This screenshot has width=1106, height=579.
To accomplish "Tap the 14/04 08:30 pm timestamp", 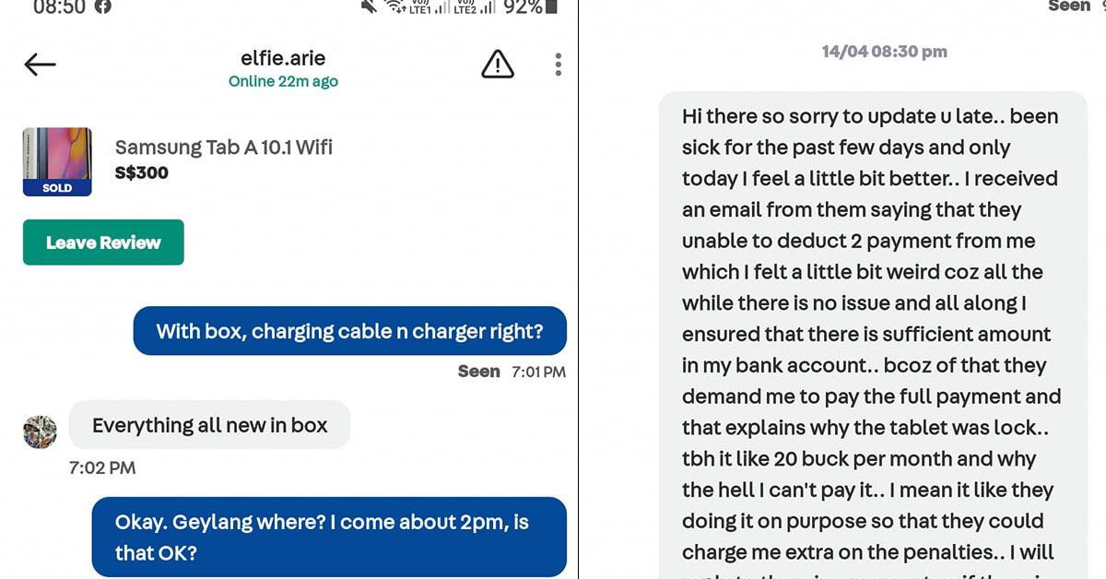I will (883, 52).
